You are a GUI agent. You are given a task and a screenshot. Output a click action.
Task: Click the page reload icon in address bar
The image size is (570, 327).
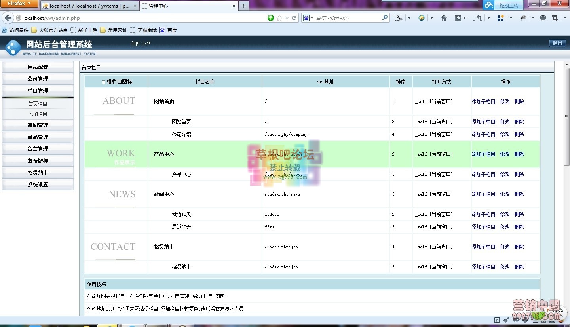point(294,18)
